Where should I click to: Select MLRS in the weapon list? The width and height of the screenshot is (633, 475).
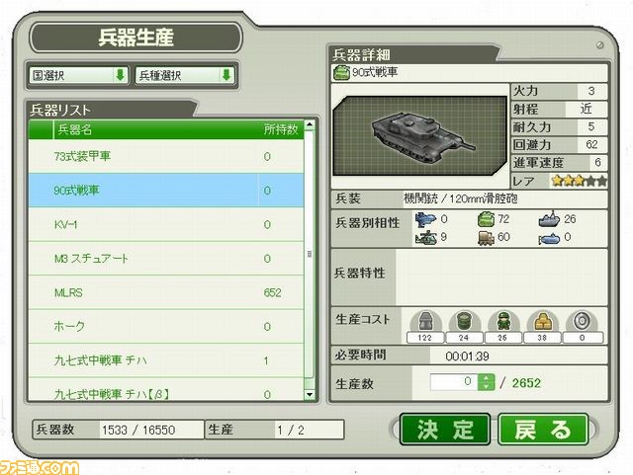[x=166, y=292]
